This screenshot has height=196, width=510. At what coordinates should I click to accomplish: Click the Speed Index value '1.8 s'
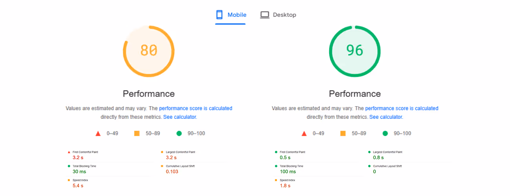[285, 186]
